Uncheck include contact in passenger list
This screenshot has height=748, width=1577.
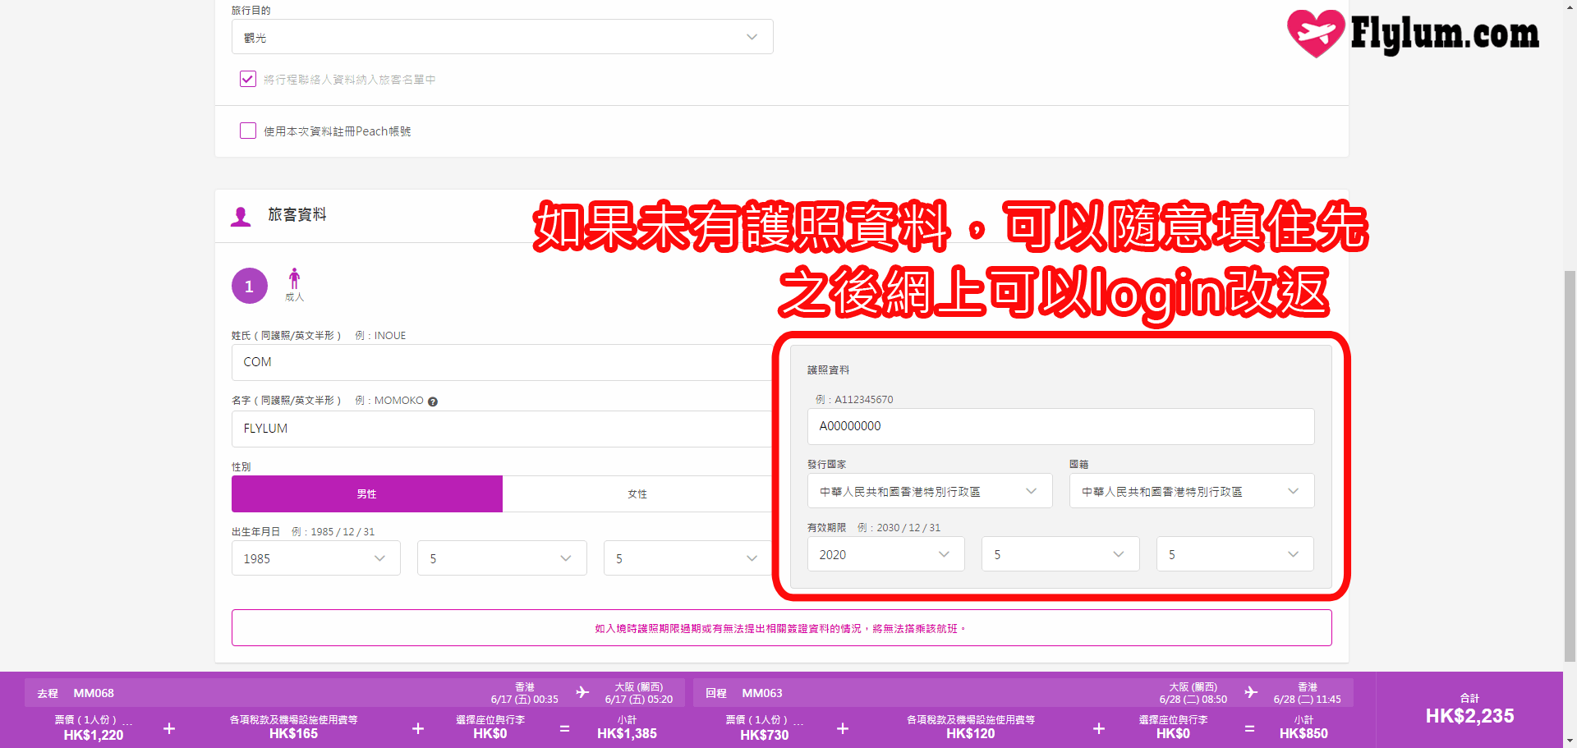pyautogui.click(x=247, y=79)
